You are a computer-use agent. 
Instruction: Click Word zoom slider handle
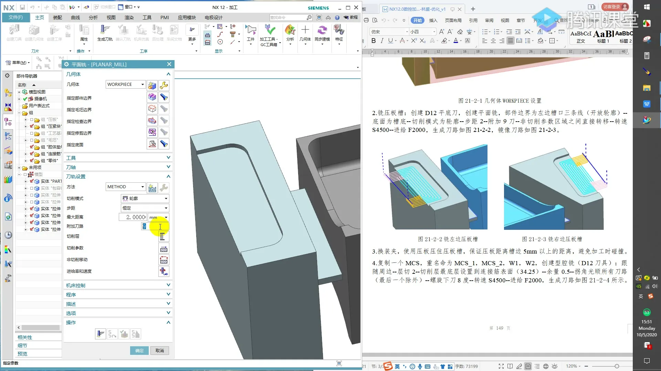(x=617, y=366)
